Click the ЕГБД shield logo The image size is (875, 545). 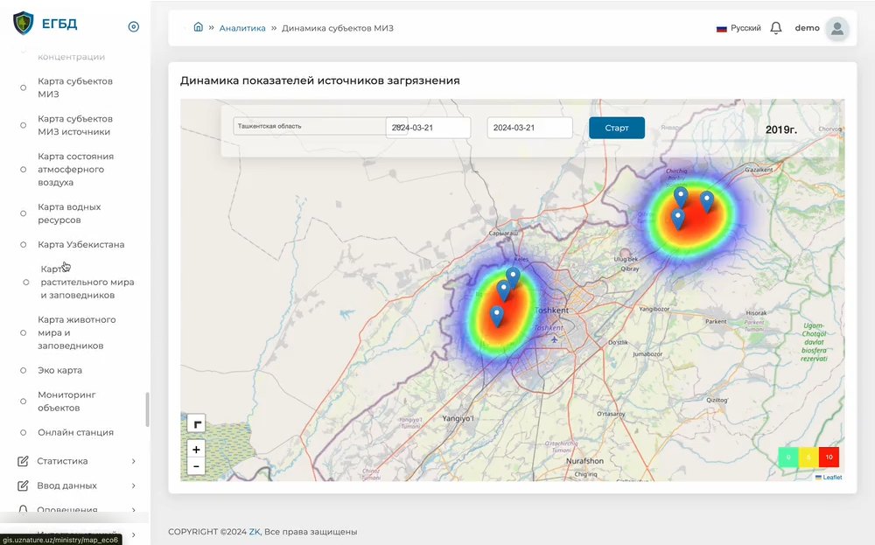tap(23, 24)
